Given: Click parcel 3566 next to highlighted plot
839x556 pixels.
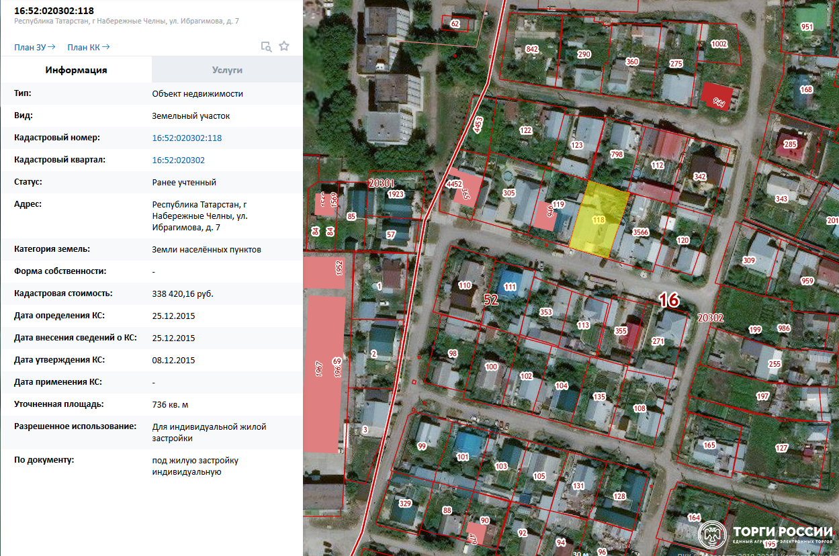Looking at the screenshot, I should pyautogui.click(x=641, y=232).
